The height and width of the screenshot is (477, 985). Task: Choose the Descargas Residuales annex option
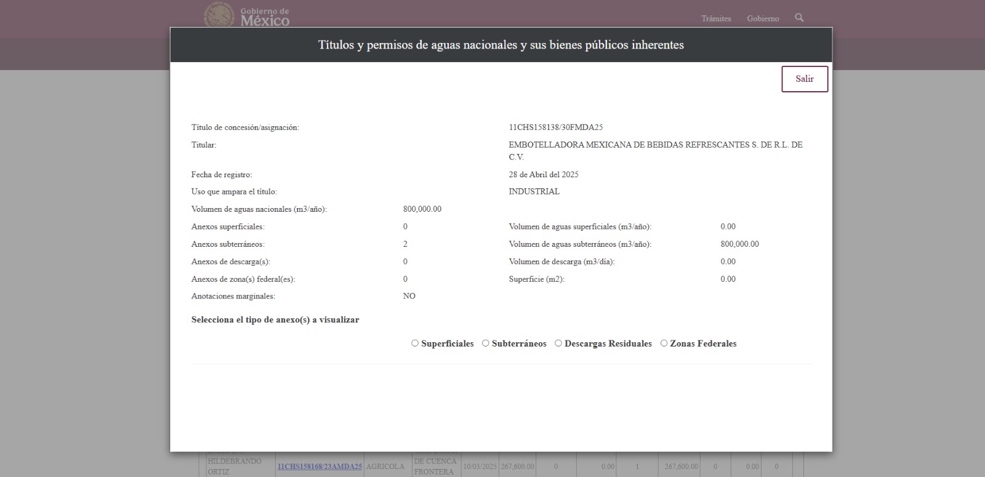click(558, 343)
